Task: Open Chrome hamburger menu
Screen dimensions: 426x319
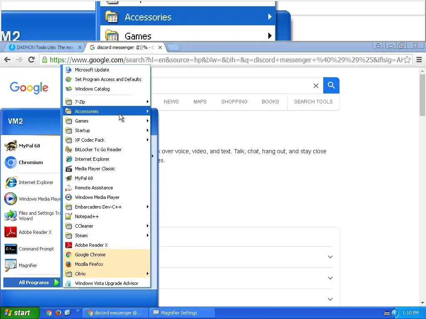Action: coord(419,60)
